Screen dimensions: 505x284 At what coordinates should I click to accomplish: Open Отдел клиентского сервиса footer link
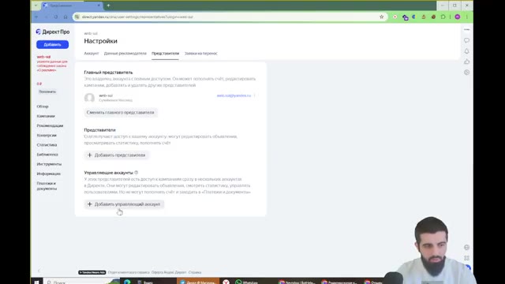coord(129,272)
